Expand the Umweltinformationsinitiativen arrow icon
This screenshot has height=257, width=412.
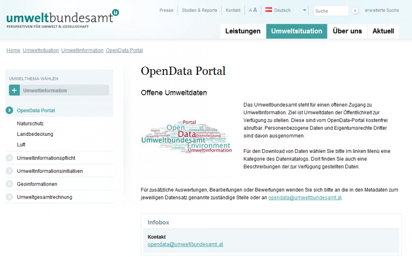(9, 171)
